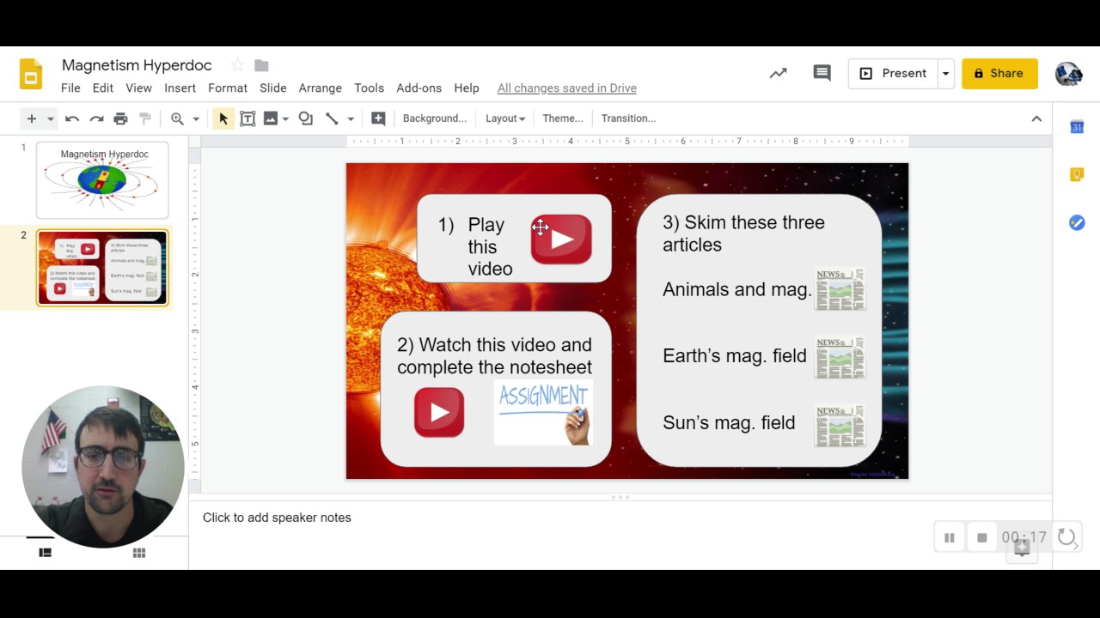Viewport: 1100px width, 618px height.
Task: Click the explore icon at bottom right
Action: click(1022, 549)
